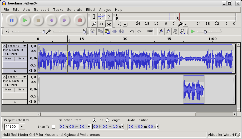Solo the Tonspur 1 track
This screenshot has height=139, width=242.
(21, 59)
